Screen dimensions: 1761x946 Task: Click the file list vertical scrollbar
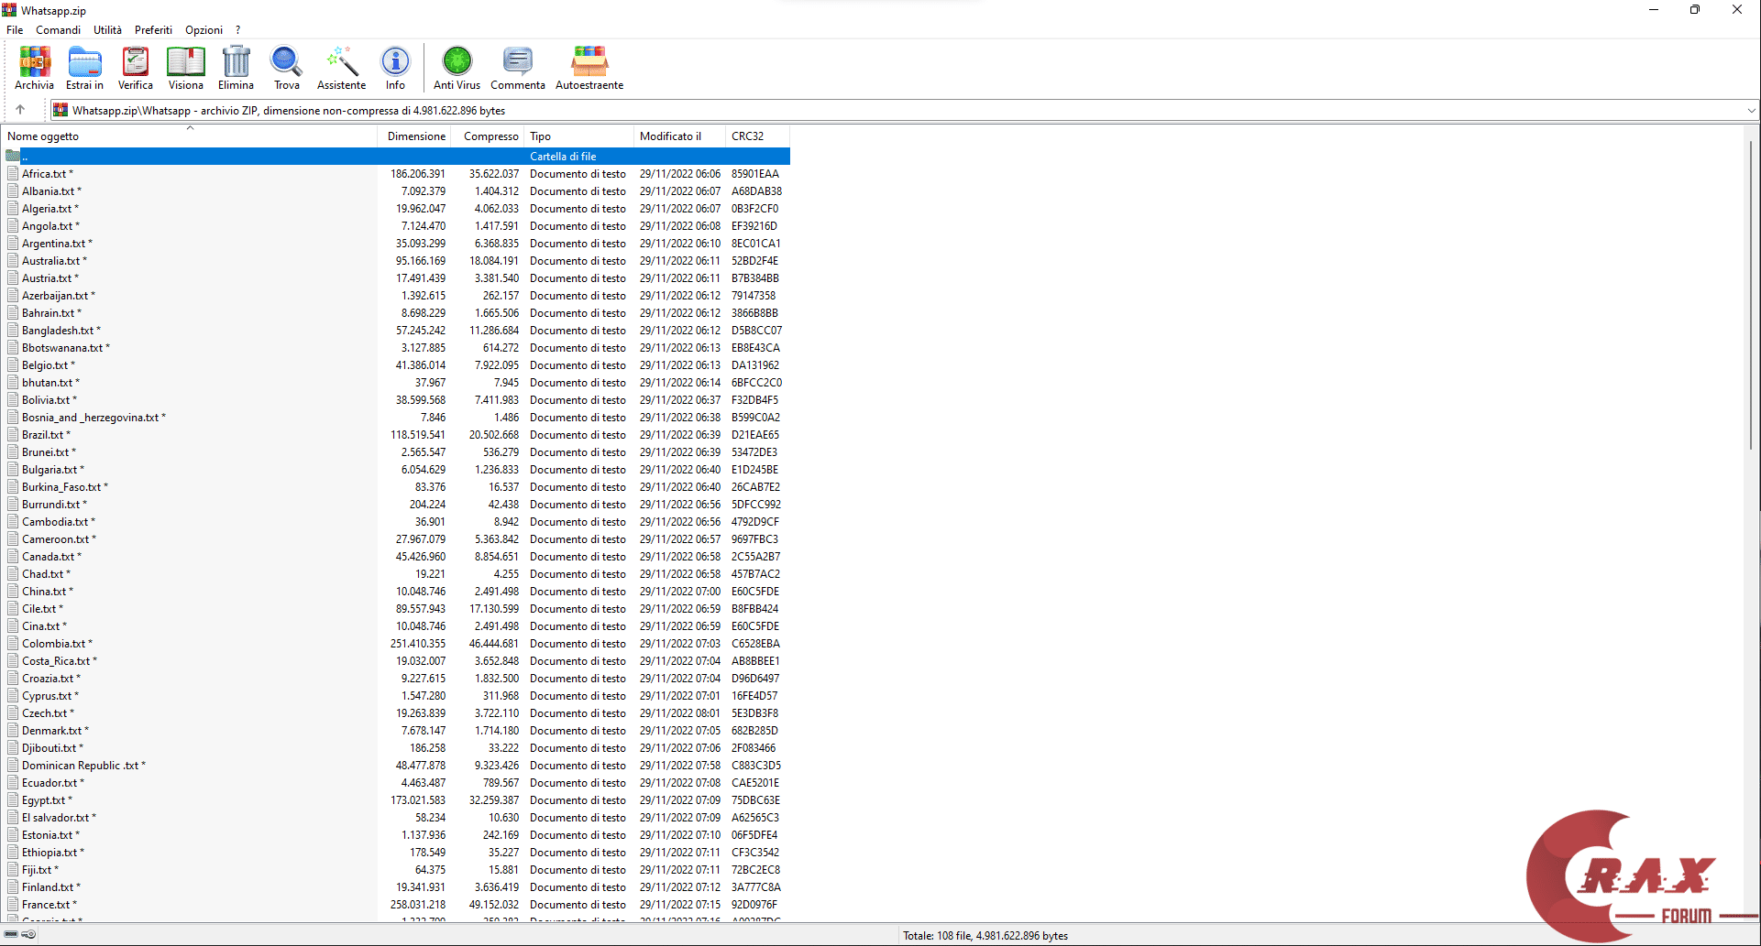coord(1751,293)
